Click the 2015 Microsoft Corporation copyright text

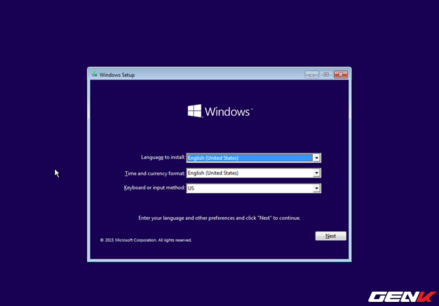146,240
